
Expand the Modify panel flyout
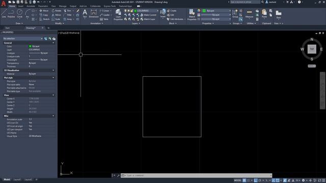[59, 23]
